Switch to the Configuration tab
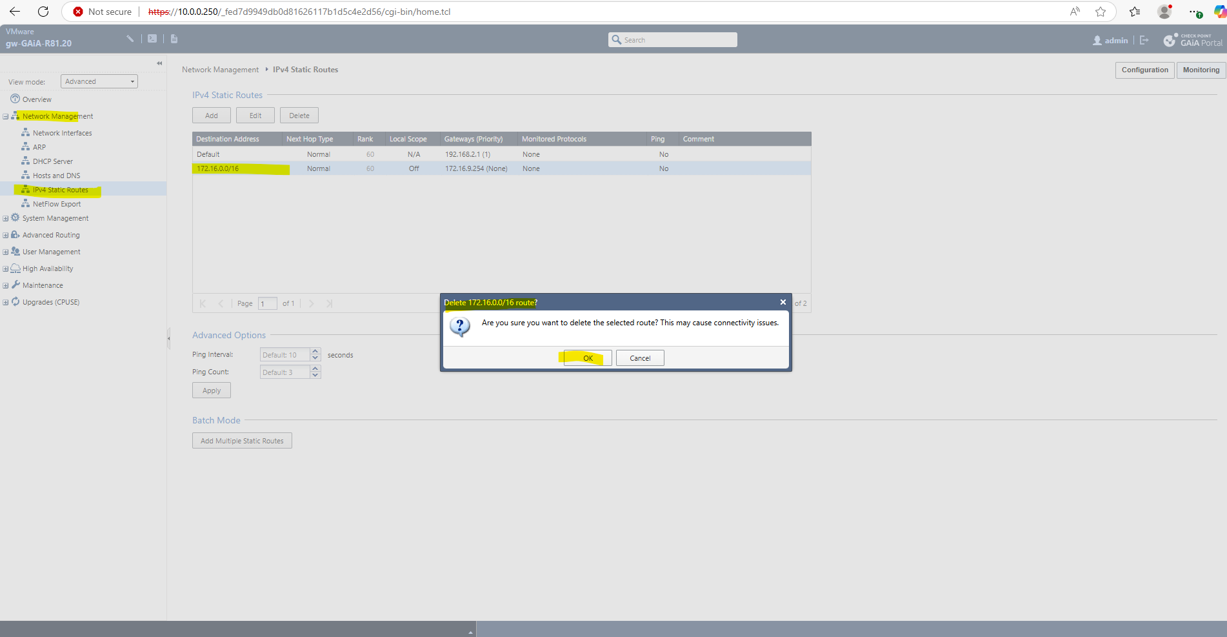 click(x=1144, y=70)
